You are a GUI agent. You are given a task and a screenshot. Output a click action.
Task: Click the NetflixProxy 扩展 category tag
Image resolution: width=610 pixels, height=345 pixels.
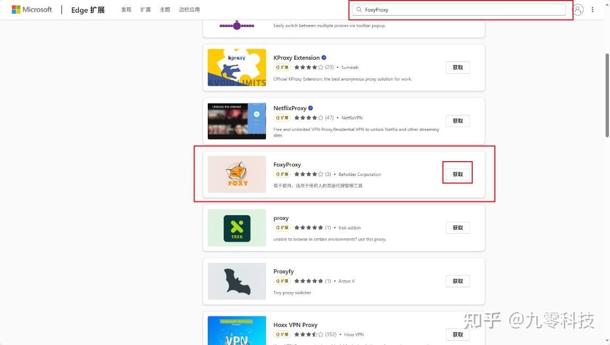[x=282, y=118]
